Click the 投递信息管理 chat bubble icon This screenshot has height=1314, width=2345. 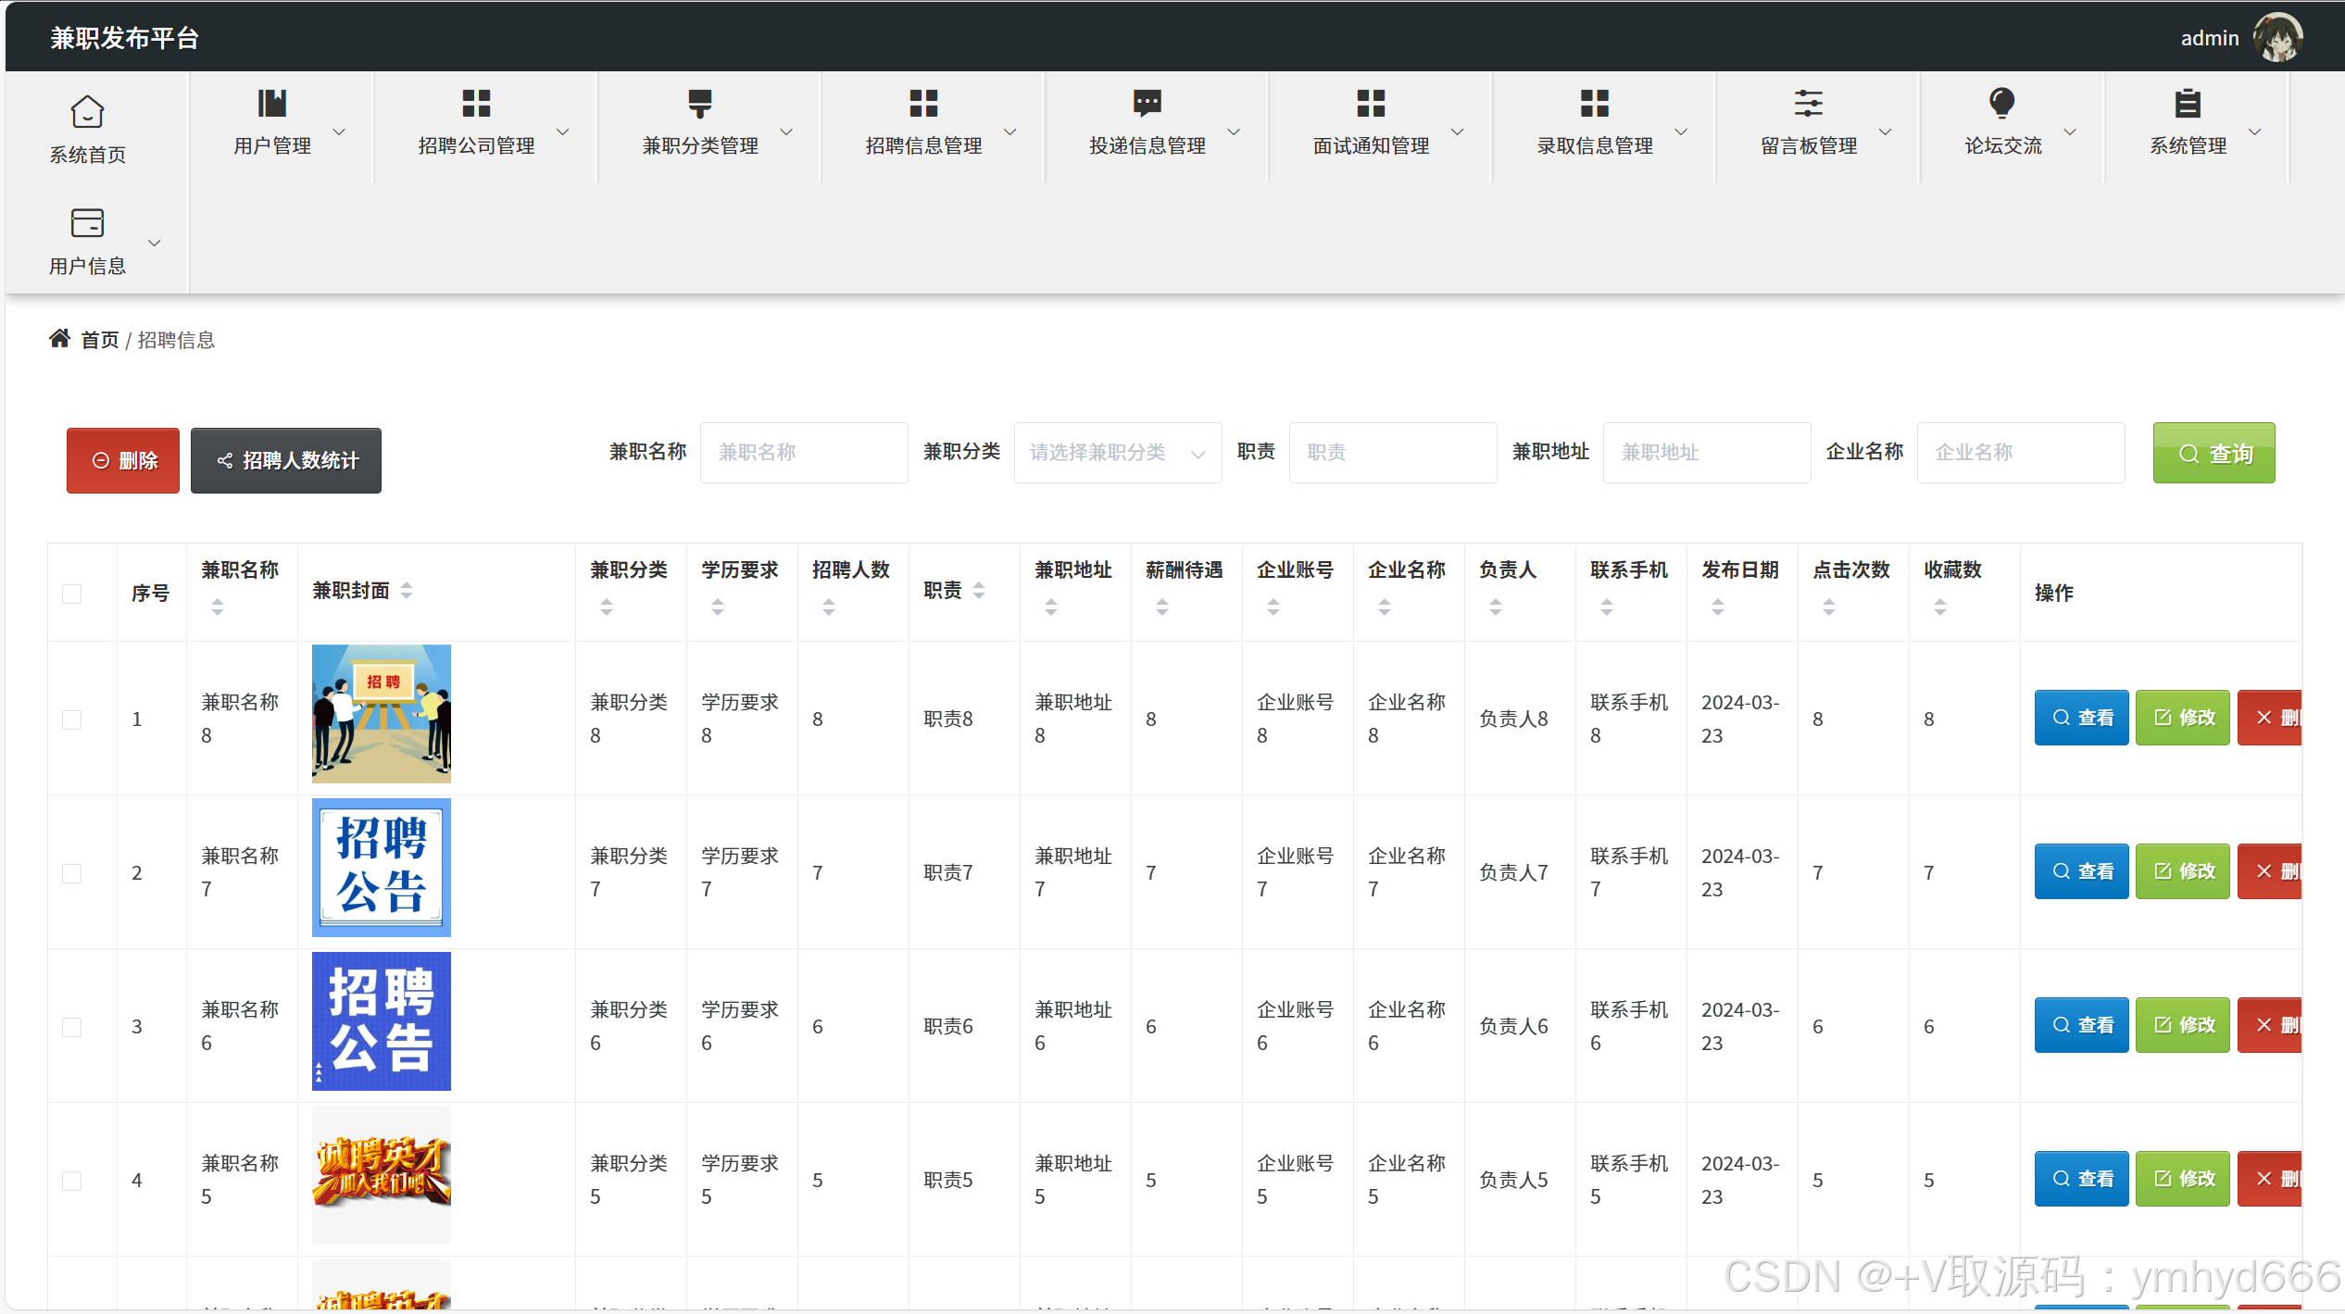(x=1147, y=103)
